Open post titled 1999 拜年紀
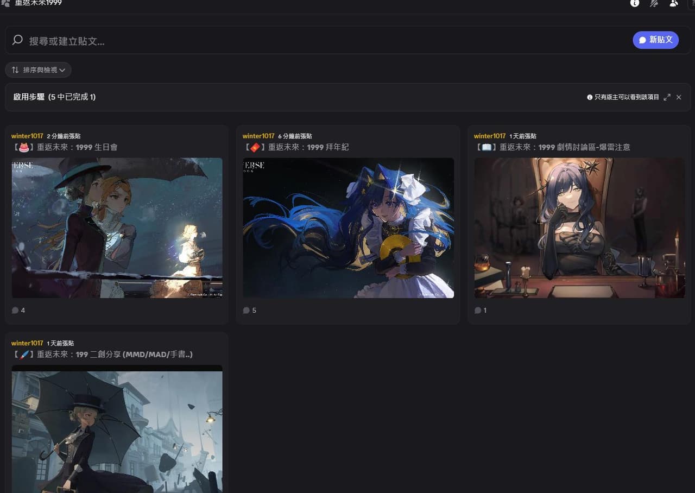The image size is (695, 493). click(x=295, y=147)
